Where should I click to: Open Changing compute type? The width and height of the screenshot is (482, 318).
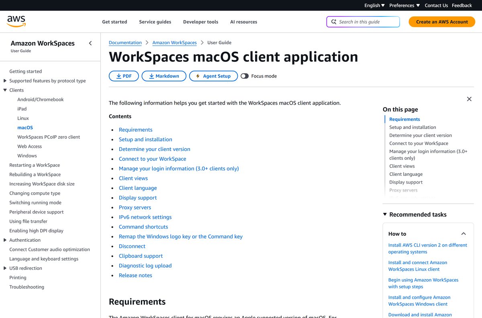tap(35, 193)
